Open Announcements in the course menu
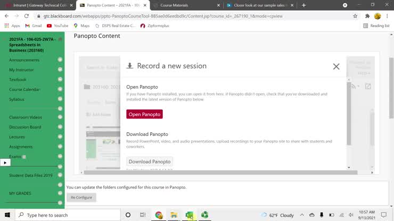Screen dimensions: 394x221 click(x=24, y=60)
